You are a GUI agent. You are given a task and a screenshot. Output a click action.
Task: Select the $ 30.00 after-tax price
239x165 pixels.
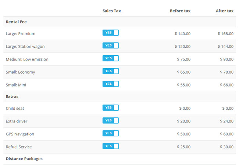tap(226, 147)
